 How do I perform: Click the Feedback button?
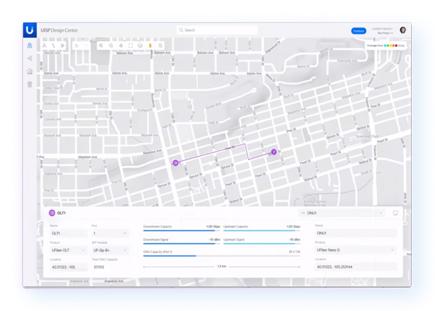tap(358, 31)
